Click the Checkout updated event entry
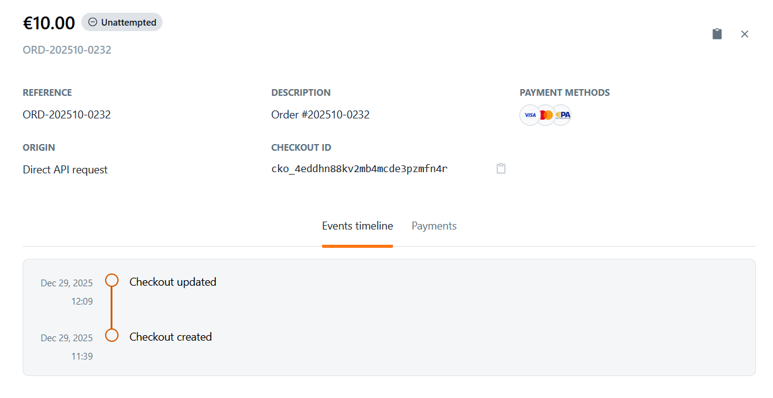773x398 pixels. [x=172, y=281]
